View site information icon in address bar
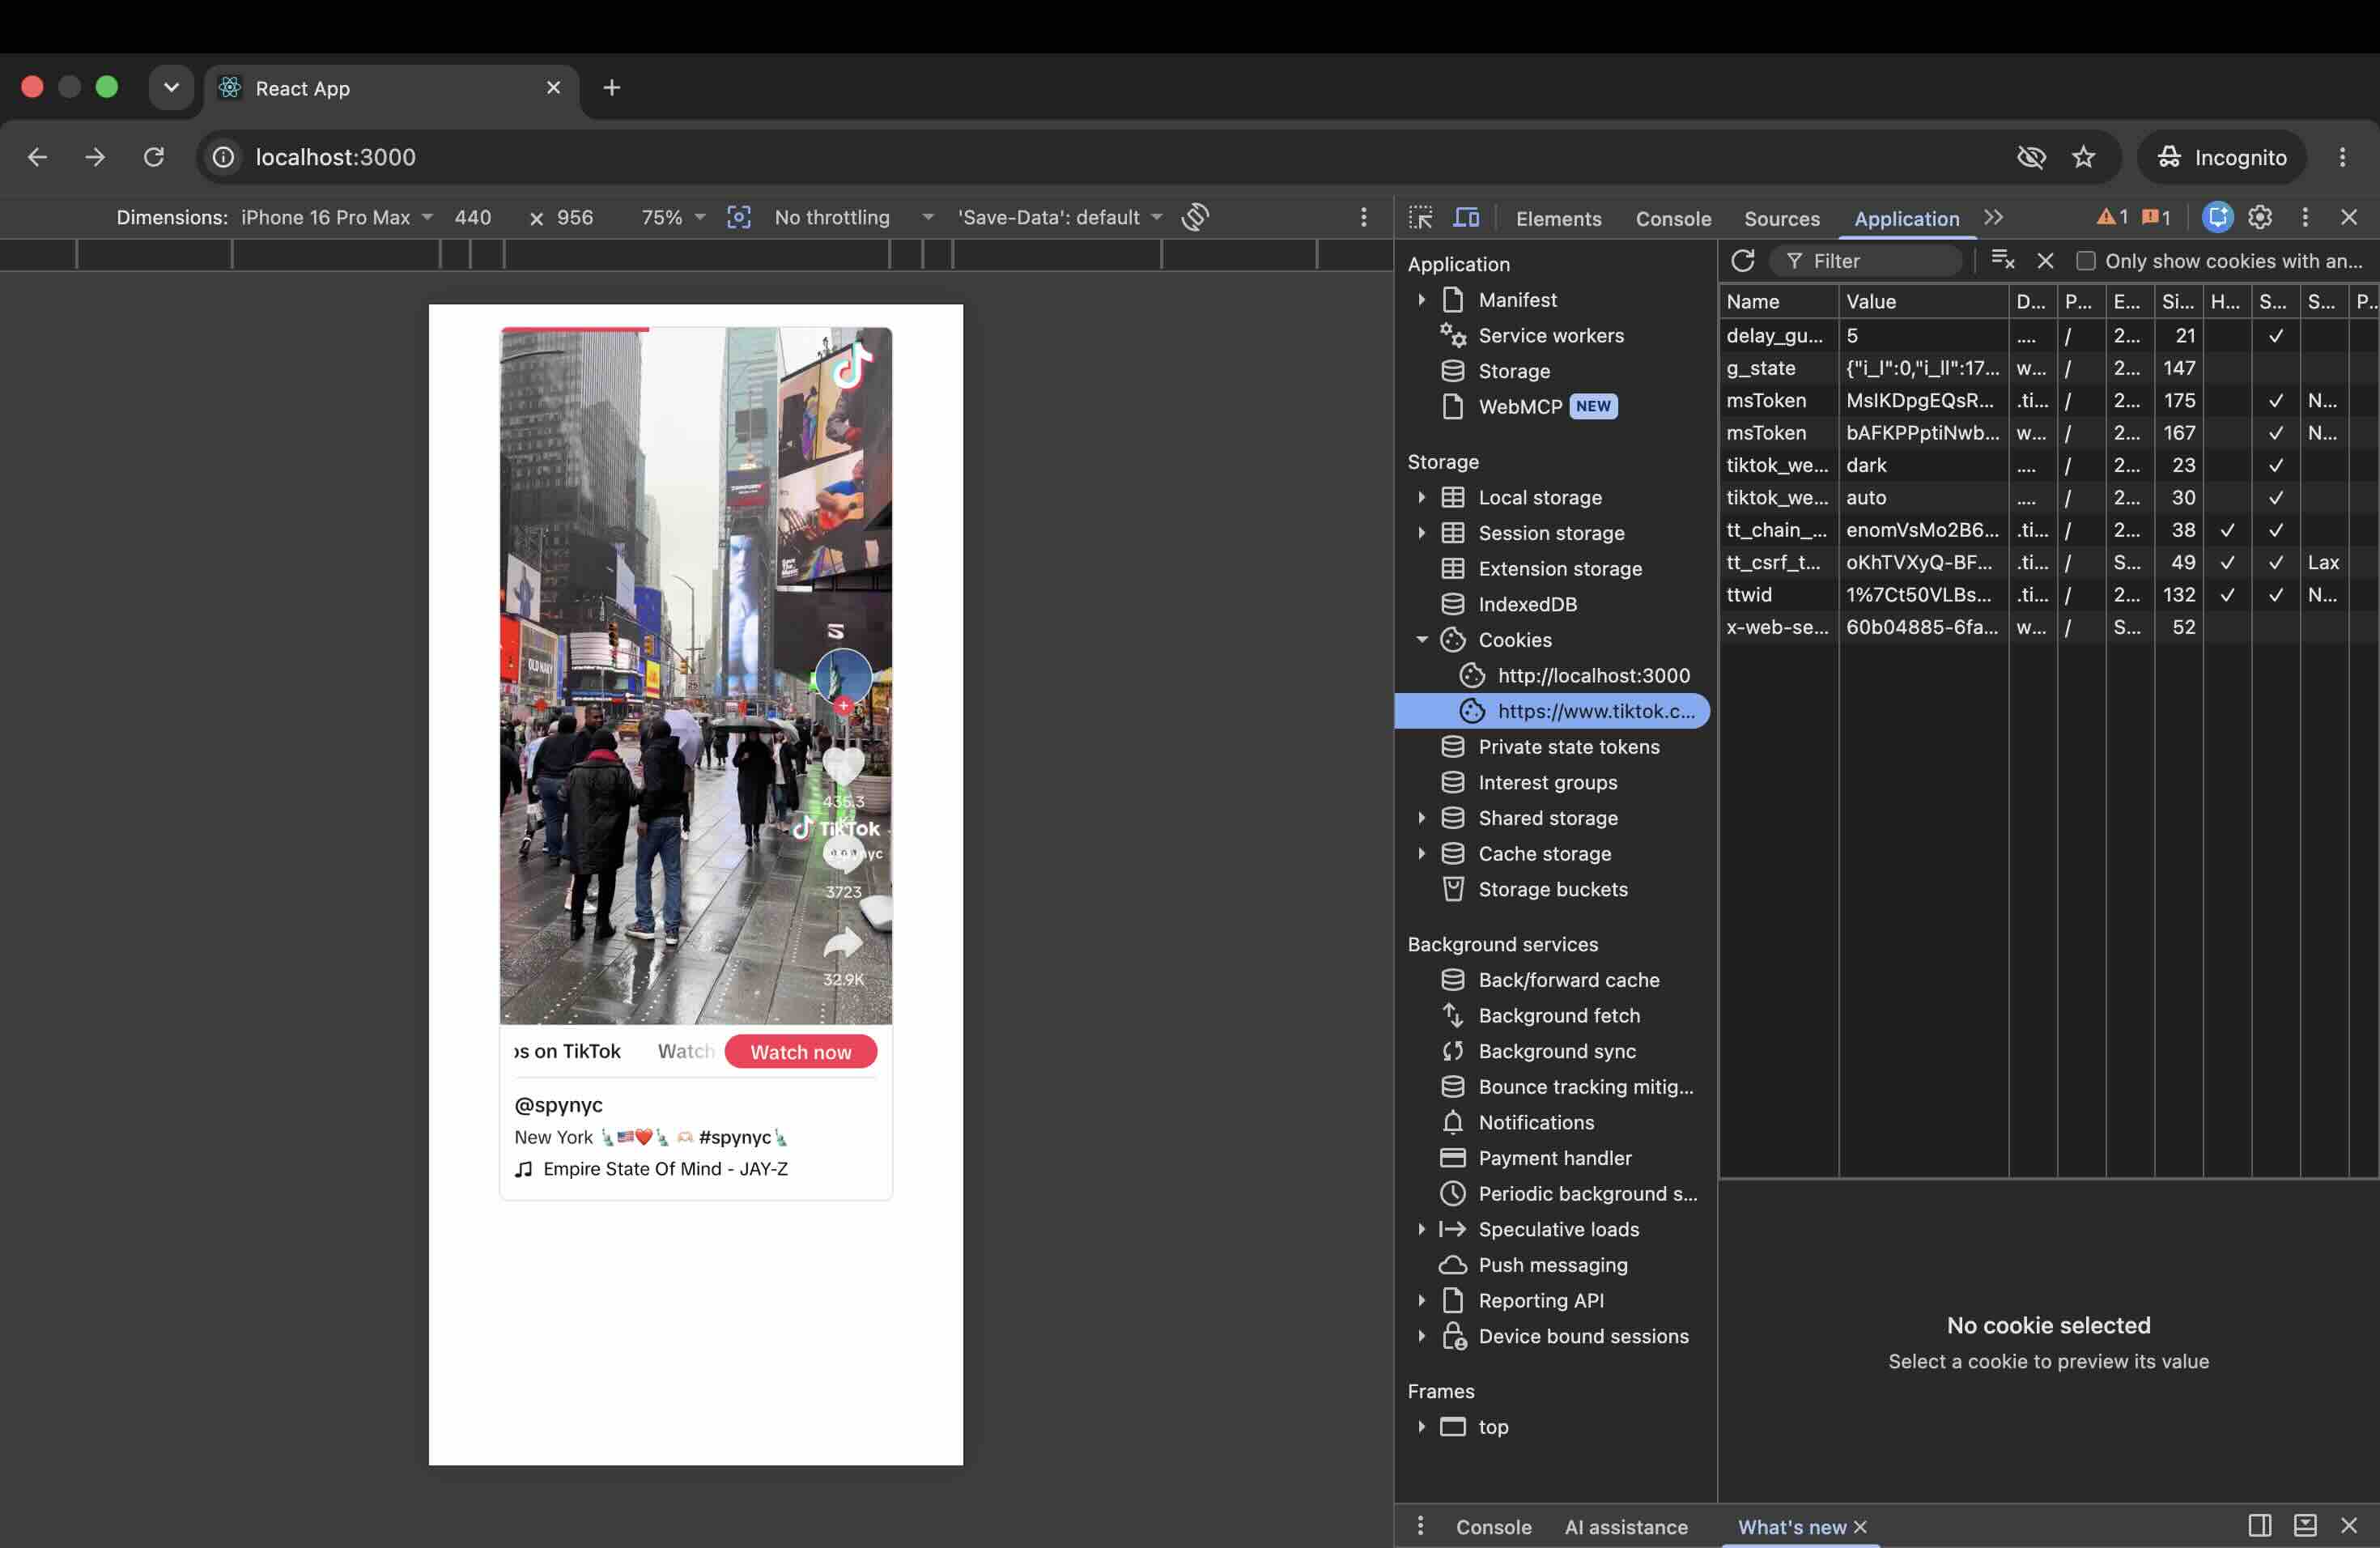The width and height of the screenshot is (2380, 1548). [x=223, y=157]
